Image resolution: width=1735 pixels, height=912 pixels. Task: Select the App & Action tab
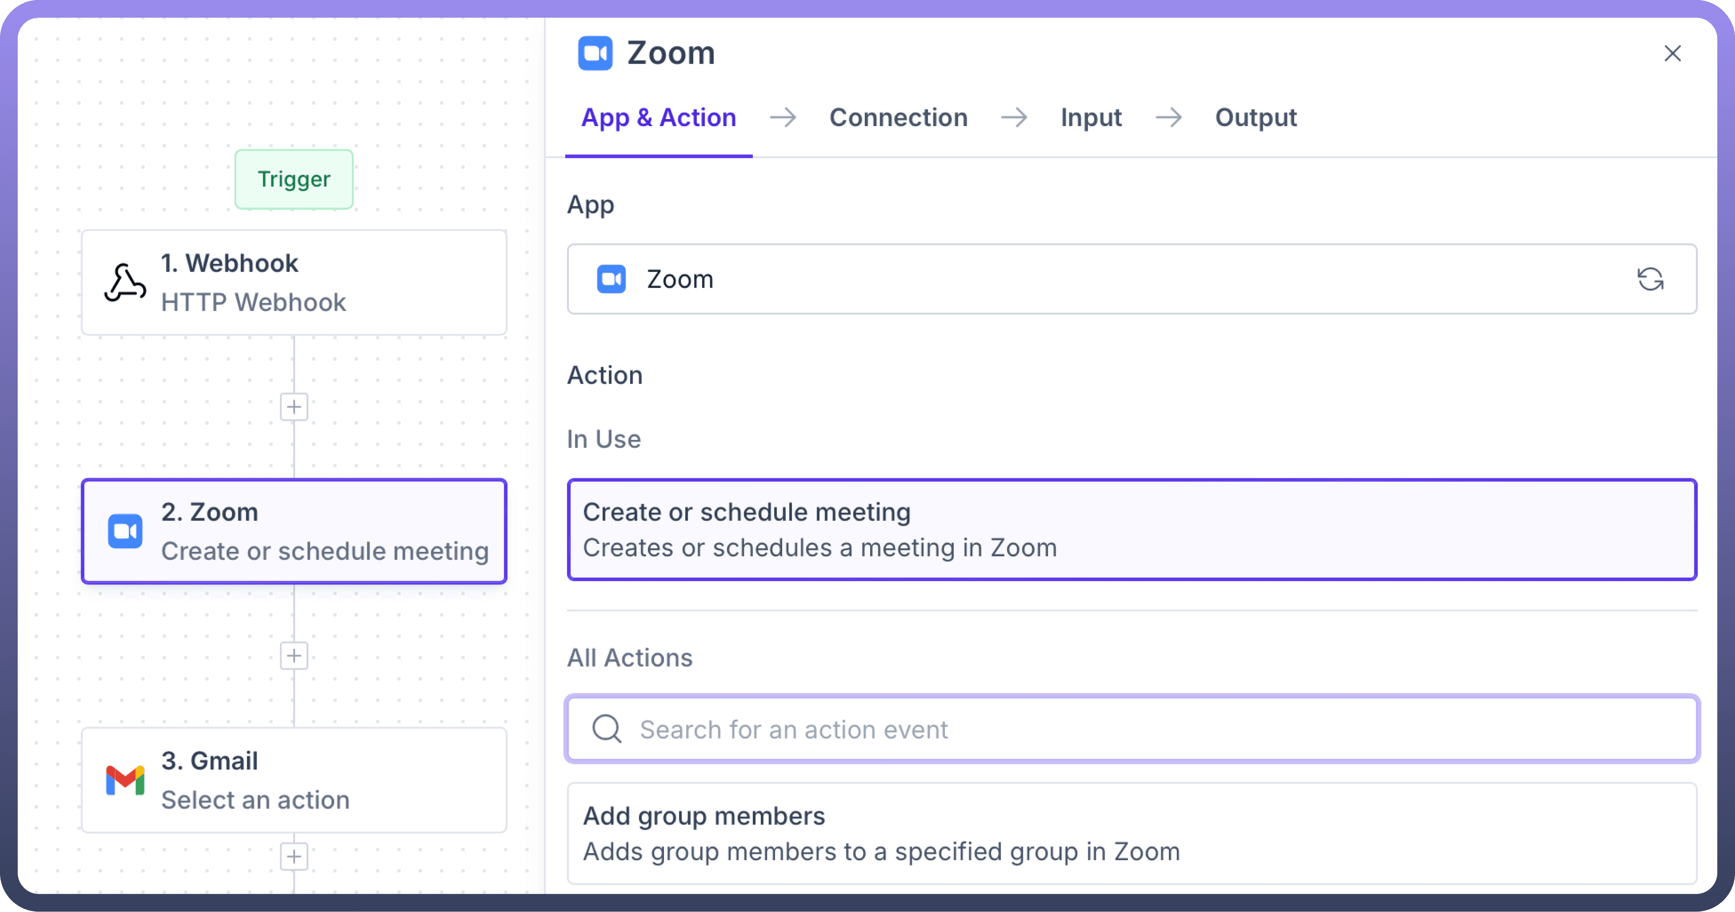point(658,118)
